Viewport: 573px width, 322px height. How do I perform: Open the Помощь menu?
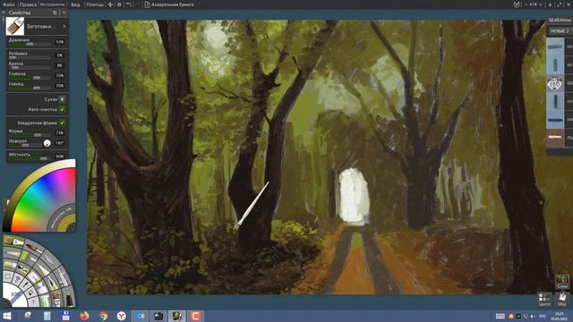[95, 4]
